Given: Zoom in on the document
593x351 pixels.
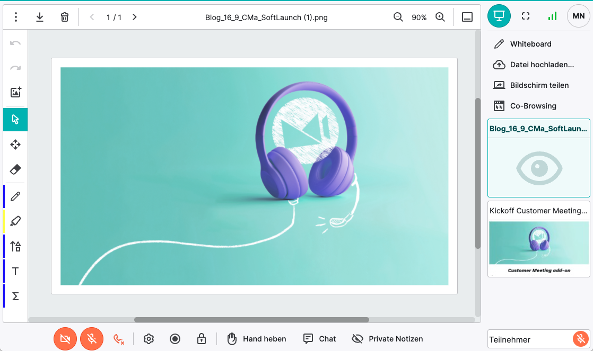Looking at the screenshot, I should click(440, 17).
